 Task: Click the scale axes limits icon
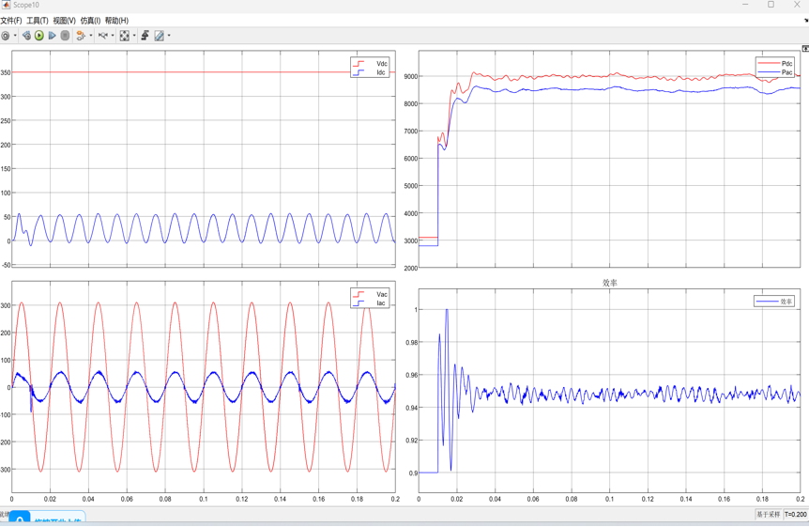point(125,36)
